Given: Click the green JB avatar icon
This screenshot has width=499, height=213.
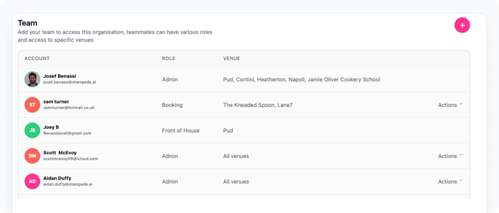Looking at the screenshot, I should tap(32, 130).
